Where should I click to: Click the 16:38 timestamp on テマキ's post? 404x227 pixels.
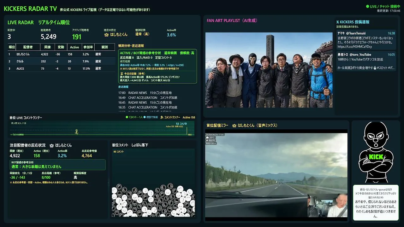(x=391, y=33)
